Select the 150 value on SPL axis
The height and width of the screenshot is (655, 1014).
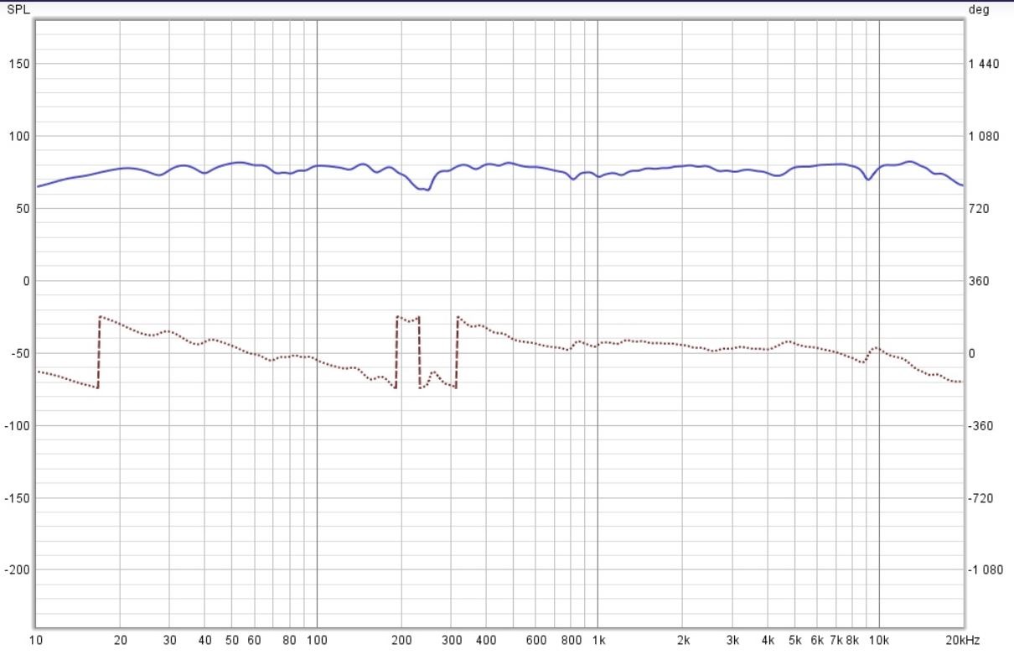click(x=20, y=64)
